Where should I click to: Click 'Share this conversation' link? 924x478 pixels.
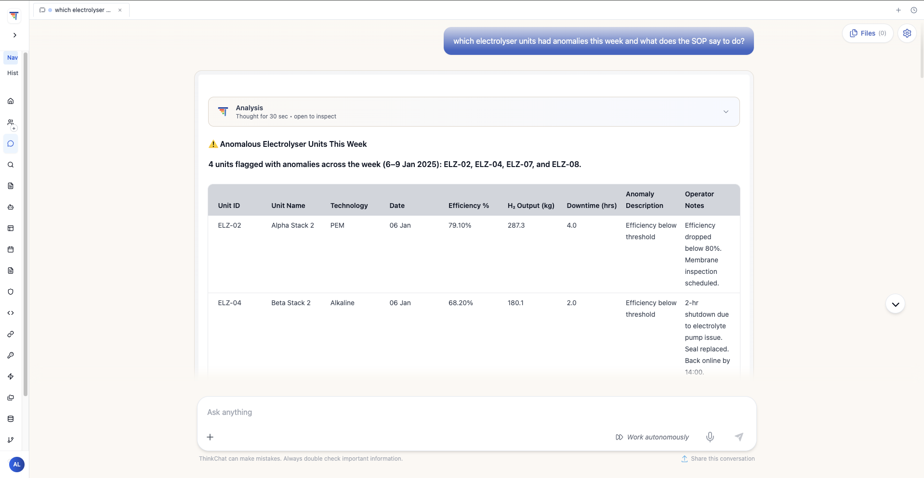[718, 459]
